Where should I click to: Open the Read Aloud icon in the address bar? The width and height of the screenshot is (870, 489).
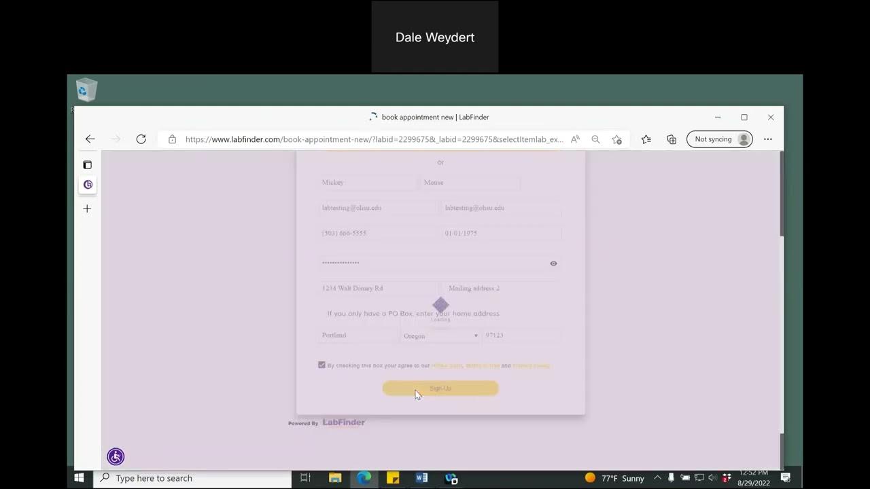coord(575,139)
